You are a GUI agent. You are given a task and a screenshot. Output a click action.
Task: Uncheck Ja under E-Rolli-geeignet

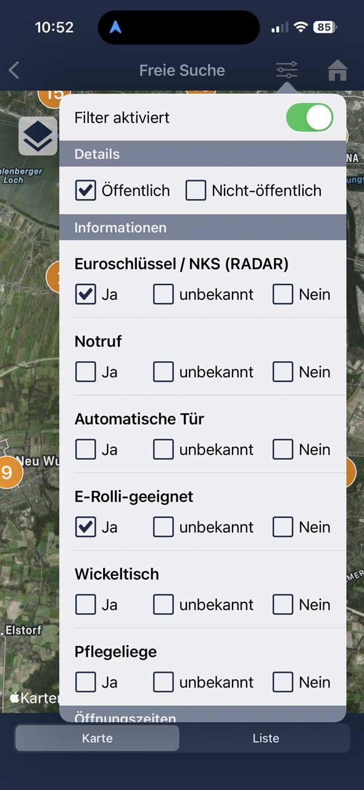pyautogui.click(x=85, y=527)
